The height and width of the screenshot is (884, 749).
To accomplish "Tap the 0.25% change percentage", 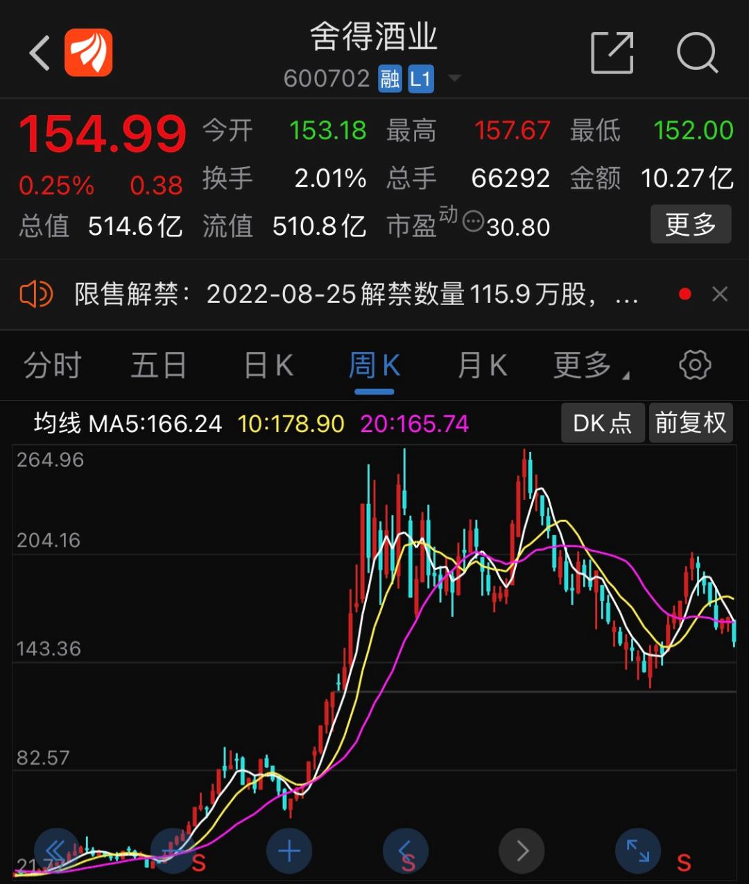I will (56, 186).
